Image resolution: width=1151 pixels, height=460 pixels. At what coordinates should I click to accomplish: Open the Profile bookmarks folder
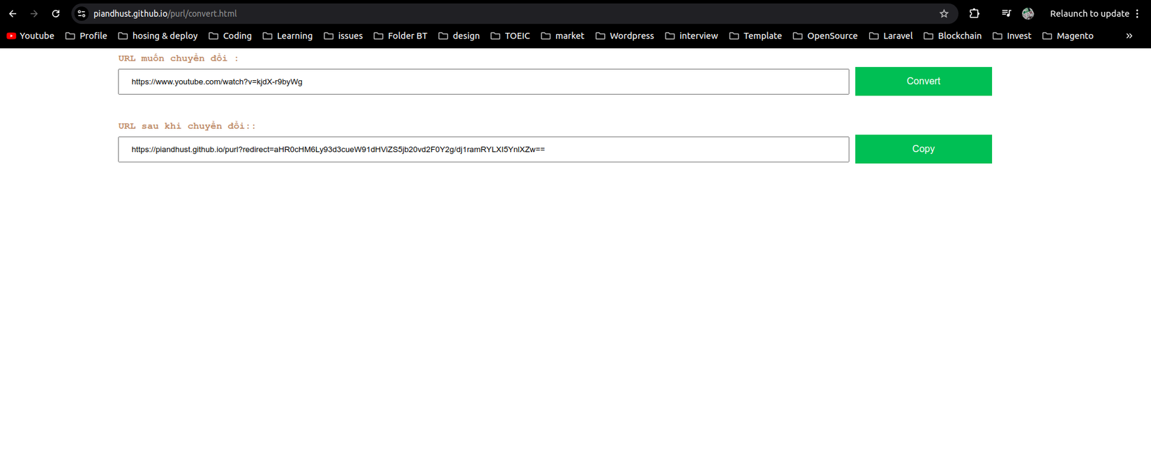click(86, 36)
